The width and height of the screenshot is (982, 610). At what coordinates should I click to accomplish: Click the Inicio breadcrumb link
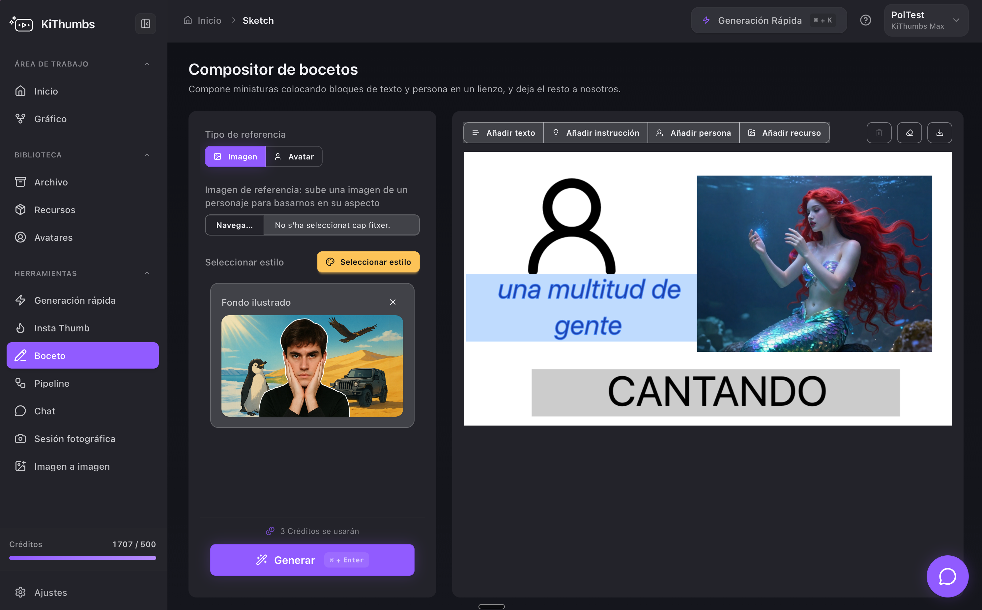pyautogui.click(x=209, y=20)
